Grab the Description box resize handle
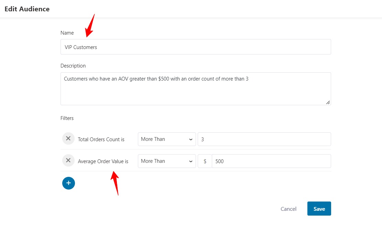 pos(328,102)
